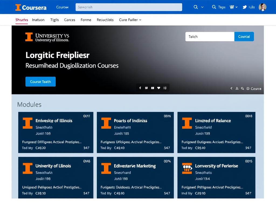Click the heart favorite icon
Image resolution: width=276 pixels, height=207 pixels.
click(x=159, y=88)
